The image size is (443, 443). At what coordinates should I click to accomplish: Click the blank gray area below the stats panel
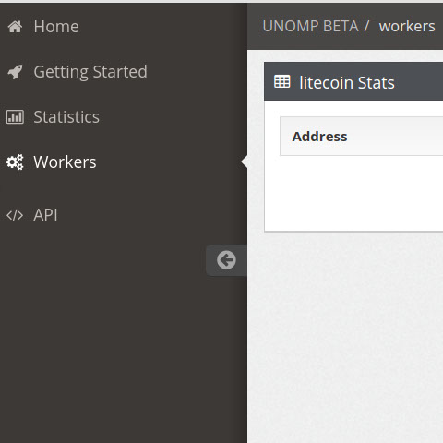(x=345, y=339)
